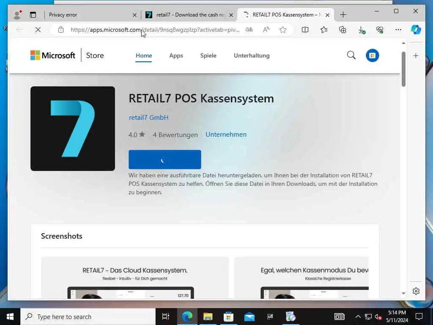
Task: Open the Store search
Action: (x=351, y=55)
